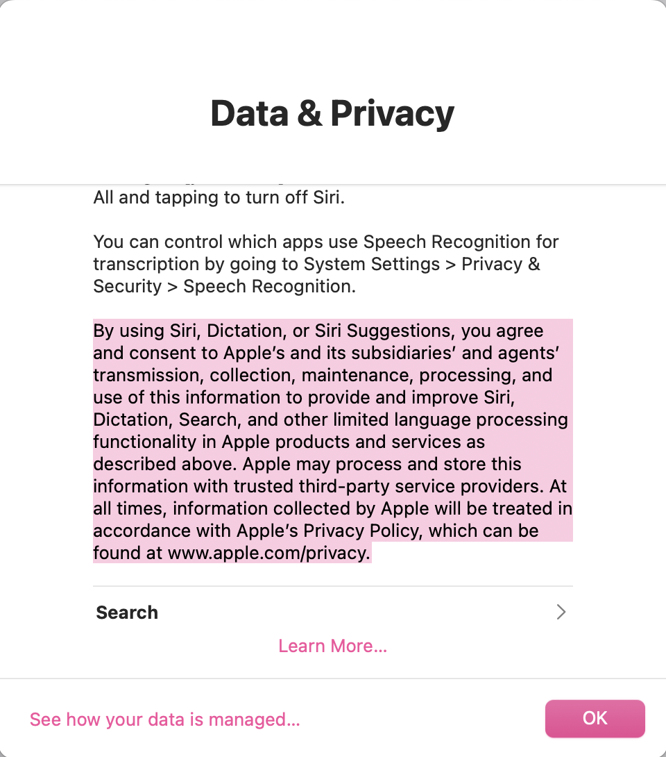Click Learn More beneath the Search row
The width and height of the screenshot is (666, 757).
click(x=332, y=646)
